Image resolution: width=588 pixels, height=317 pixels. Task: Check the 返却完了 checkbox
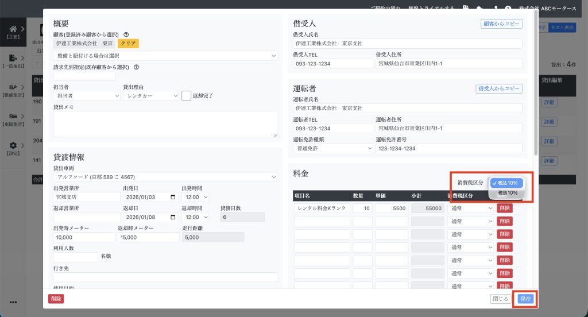pyautogui.click(x=186, y=96)
